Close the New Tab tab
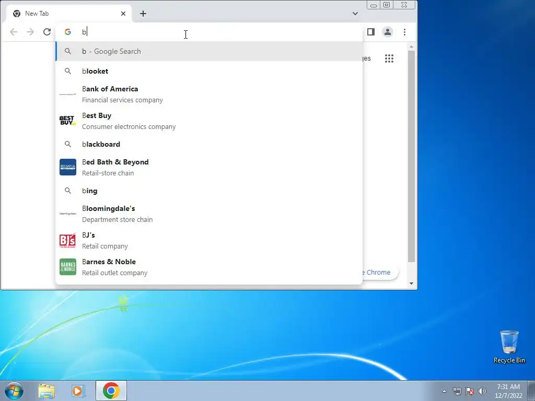This screenshot has height=401, width=535. (x=123, y=14)
